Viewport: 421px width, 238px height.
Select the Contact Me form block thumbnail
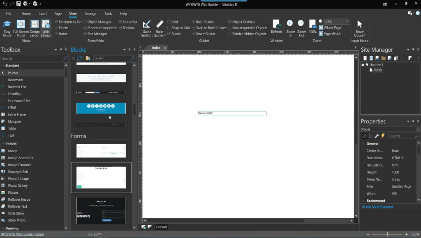point(101,177)
